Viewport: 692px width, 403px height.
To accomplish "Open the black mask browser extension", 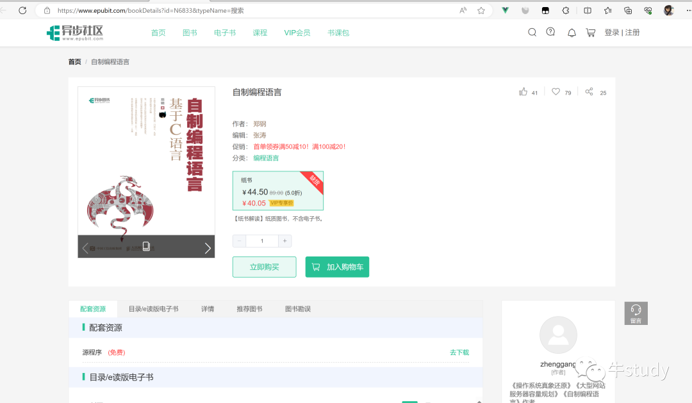I will (545, 11).
